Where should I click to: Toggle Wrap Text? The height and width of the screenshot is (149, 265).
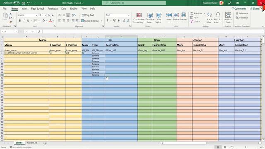(x=87, y=15)
